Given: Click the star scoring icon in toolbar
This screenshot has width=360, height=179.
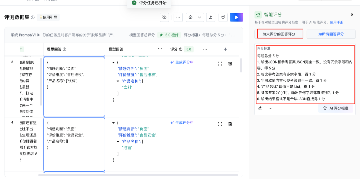Looking at the screenshot, I should pyautogui.click(x=223, y=17).
